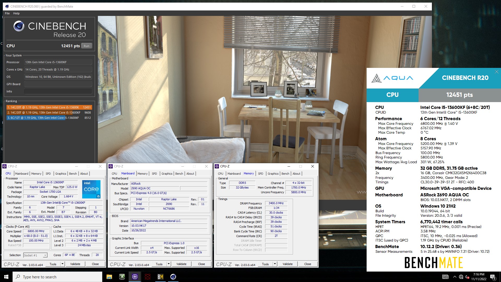Viewport: 501px width, 282px height.
Task: Click the taskbar search box
Action: point(57,277)
